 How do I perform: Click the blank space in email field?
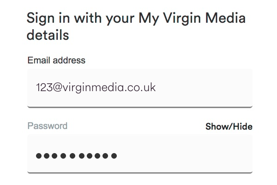coord(203,87)
